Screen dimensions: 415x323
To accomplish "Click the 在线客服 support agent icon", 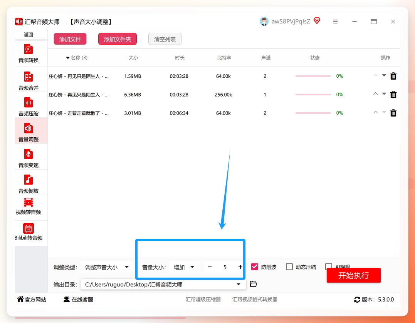I will click(67, 299).
